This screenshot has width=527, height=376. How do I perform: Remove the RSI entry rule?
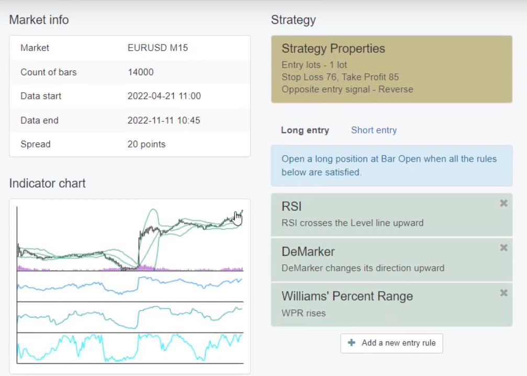(x=503, y=203)
